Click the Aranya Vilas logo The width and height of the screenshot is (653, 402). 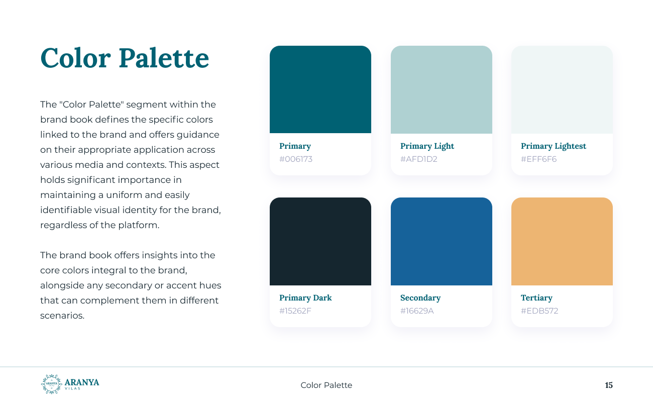coord(70,384)
